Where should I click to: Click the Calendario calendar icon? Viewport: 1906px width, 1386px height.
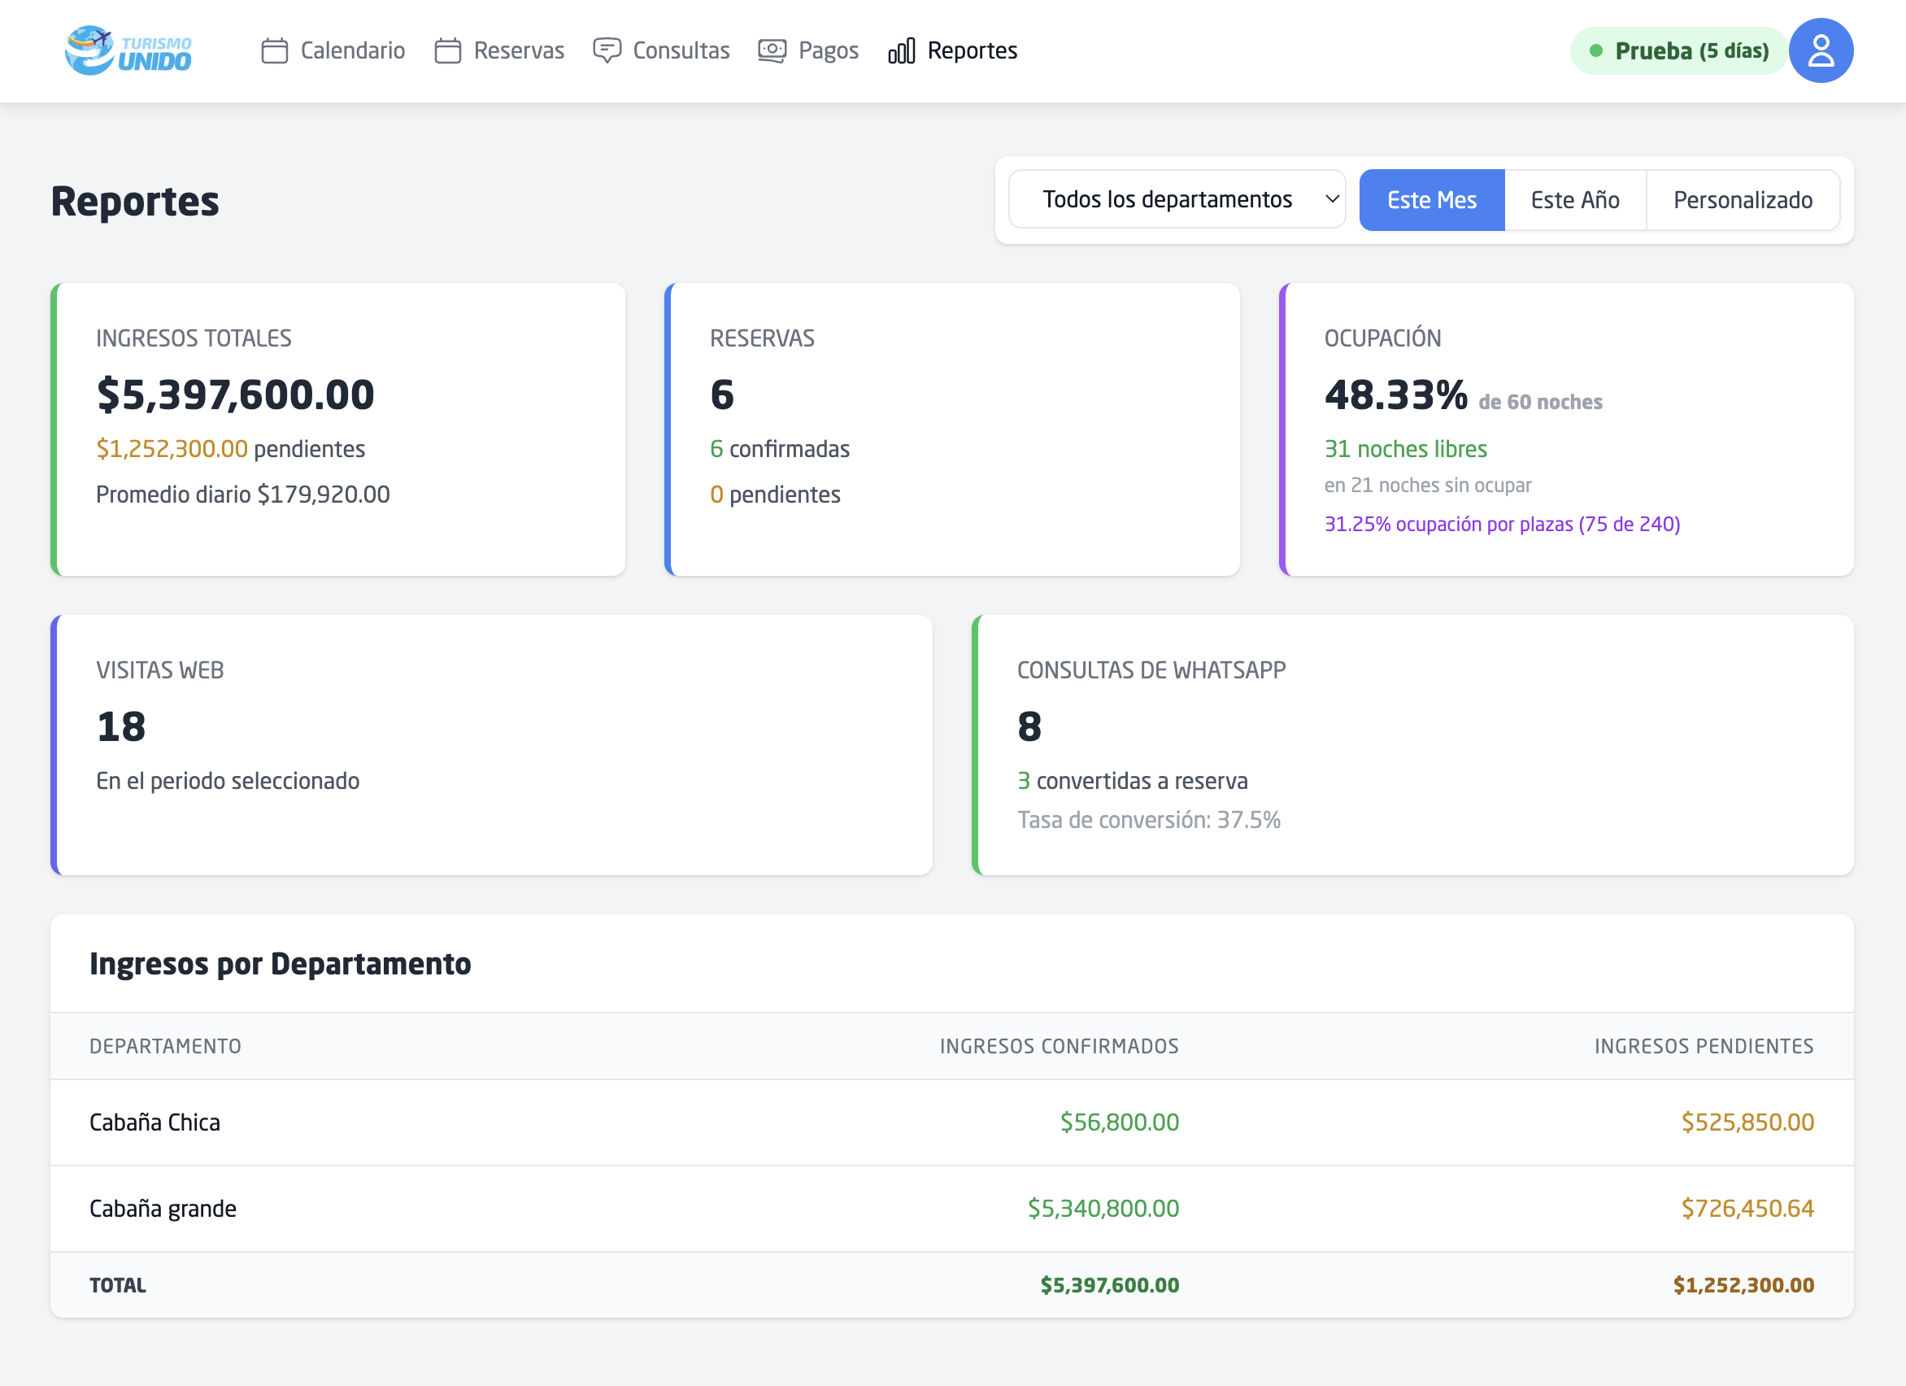coord(274,50)
